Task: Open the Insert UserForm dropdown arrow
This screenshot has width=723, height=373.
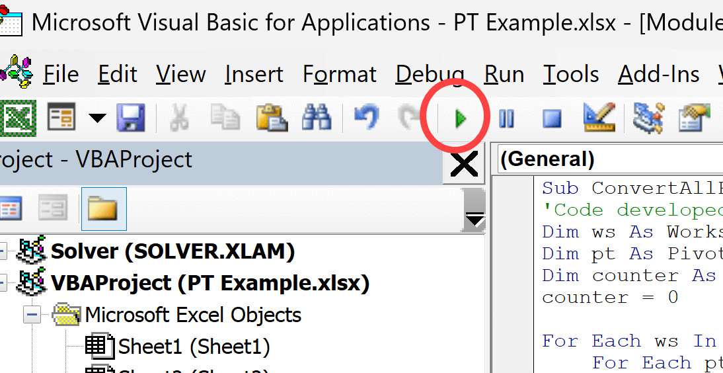Action: (98, 119)
